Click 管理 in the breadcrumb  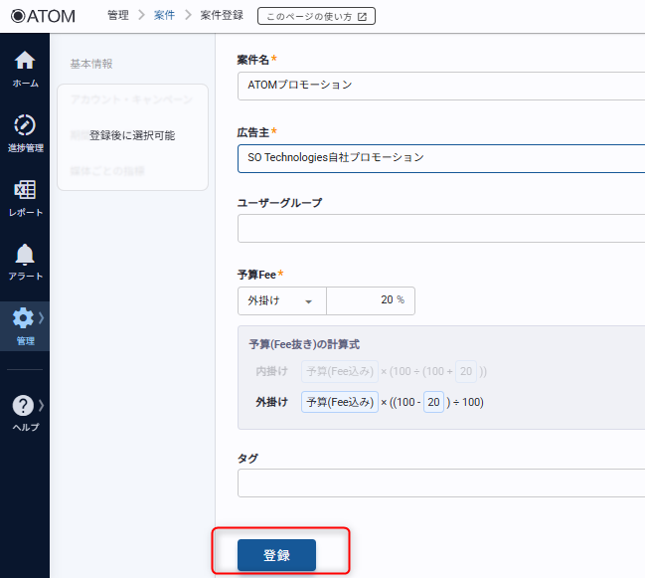point(117,16)
